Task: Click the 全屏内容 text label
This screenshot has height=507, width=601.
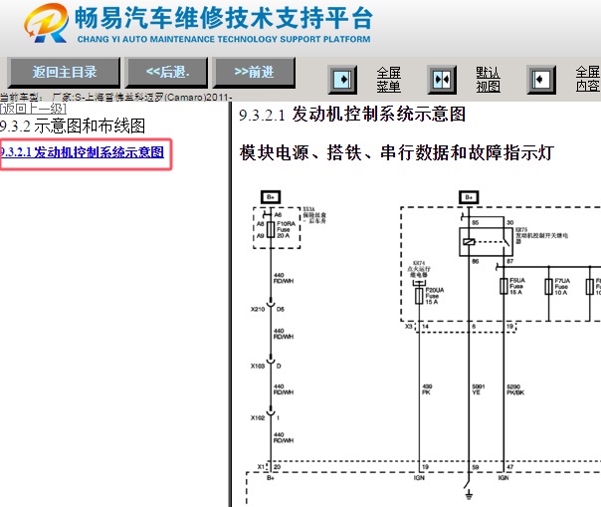Action: tap(587, 79)
